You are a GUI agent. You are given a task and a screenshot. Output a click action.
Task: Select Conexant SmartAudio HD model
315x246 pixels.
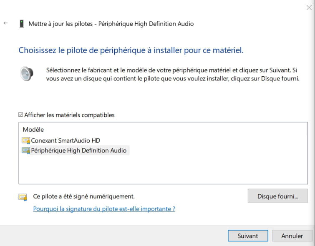coord(66,141)
